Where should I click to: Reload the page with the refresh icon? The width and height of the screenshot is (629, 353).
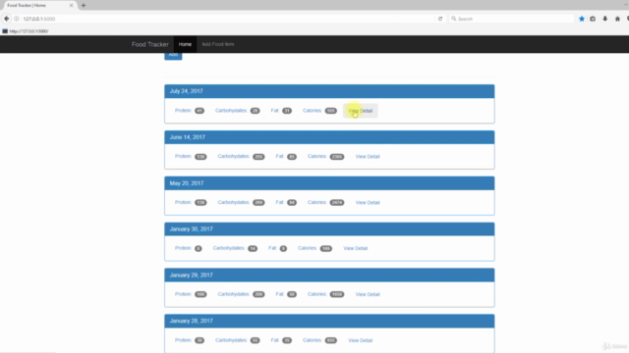(440, 19)
